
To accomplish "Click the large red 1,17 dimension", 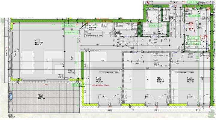I will [x=203, y=37].
